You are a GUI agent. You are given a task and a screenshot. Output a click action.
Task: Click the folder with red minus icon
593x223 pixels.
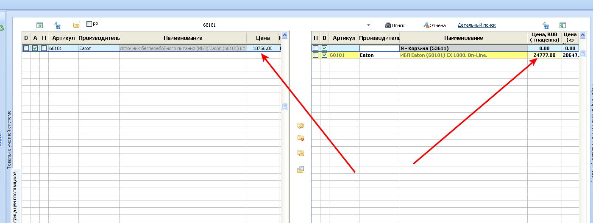tap(301, 138)
